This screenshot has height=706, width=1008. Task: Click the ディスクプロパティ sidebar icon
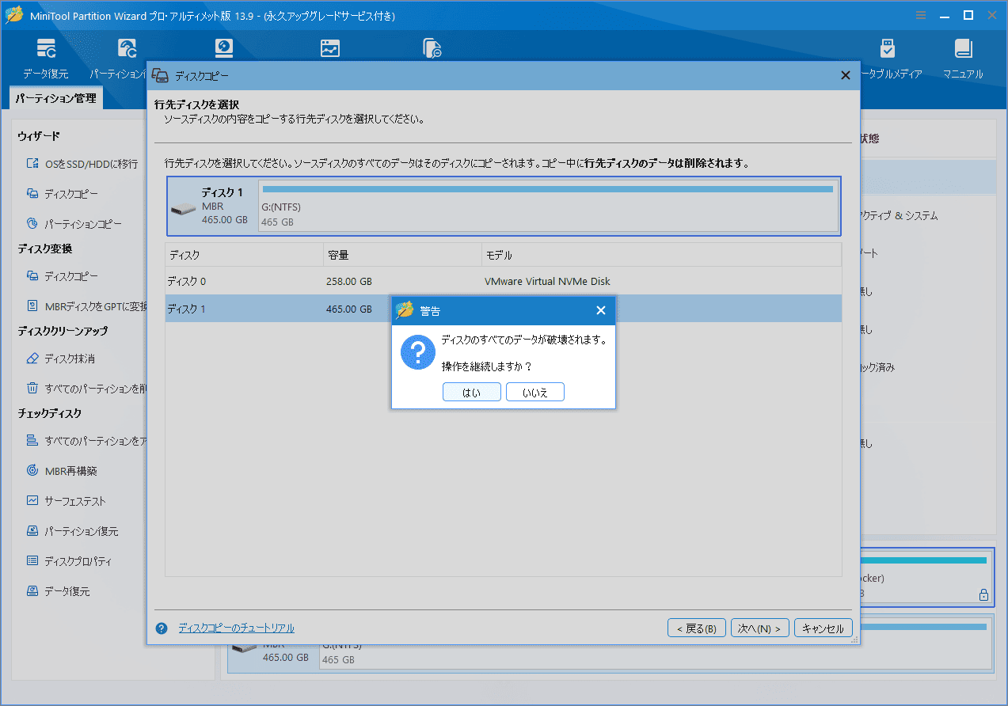(32, 561)
